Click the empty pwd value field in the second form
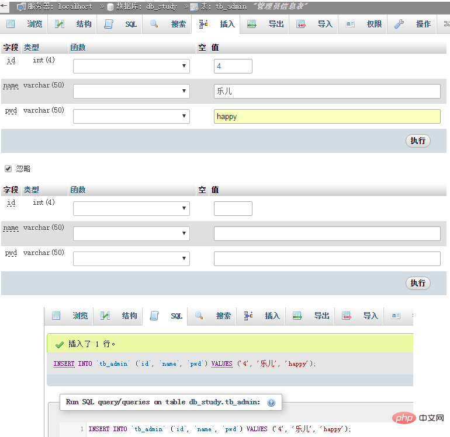Image resolution: width=450 pixels, height=437 pixels. tap(327, 259)
